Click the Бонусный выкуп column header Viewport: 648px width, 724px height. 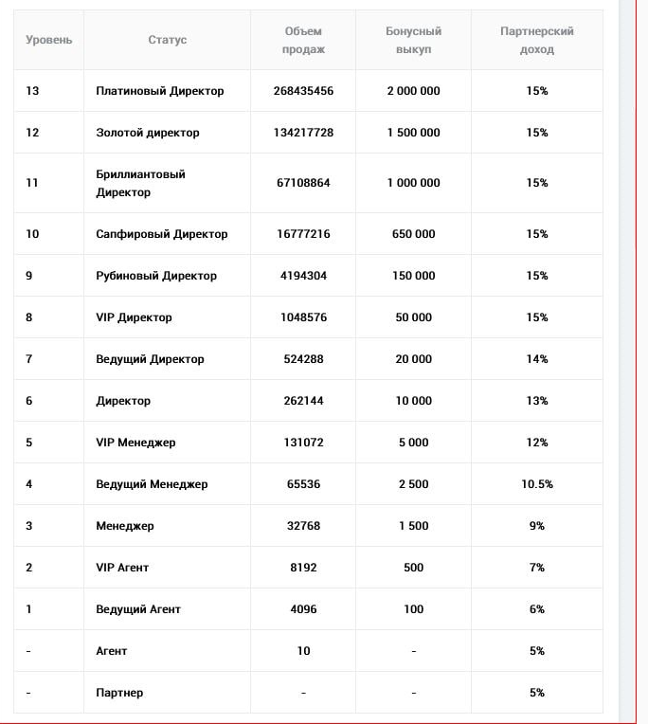click(414, 40)
